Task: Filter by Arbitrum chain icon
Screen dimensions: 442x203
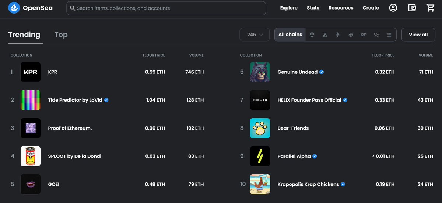Action: click(x=312, y=35)
